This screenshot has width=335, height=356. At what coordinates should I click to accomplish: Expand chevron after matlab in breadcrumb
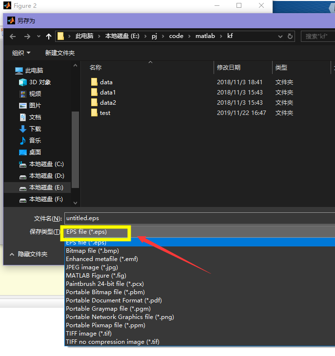pos(221,36)
